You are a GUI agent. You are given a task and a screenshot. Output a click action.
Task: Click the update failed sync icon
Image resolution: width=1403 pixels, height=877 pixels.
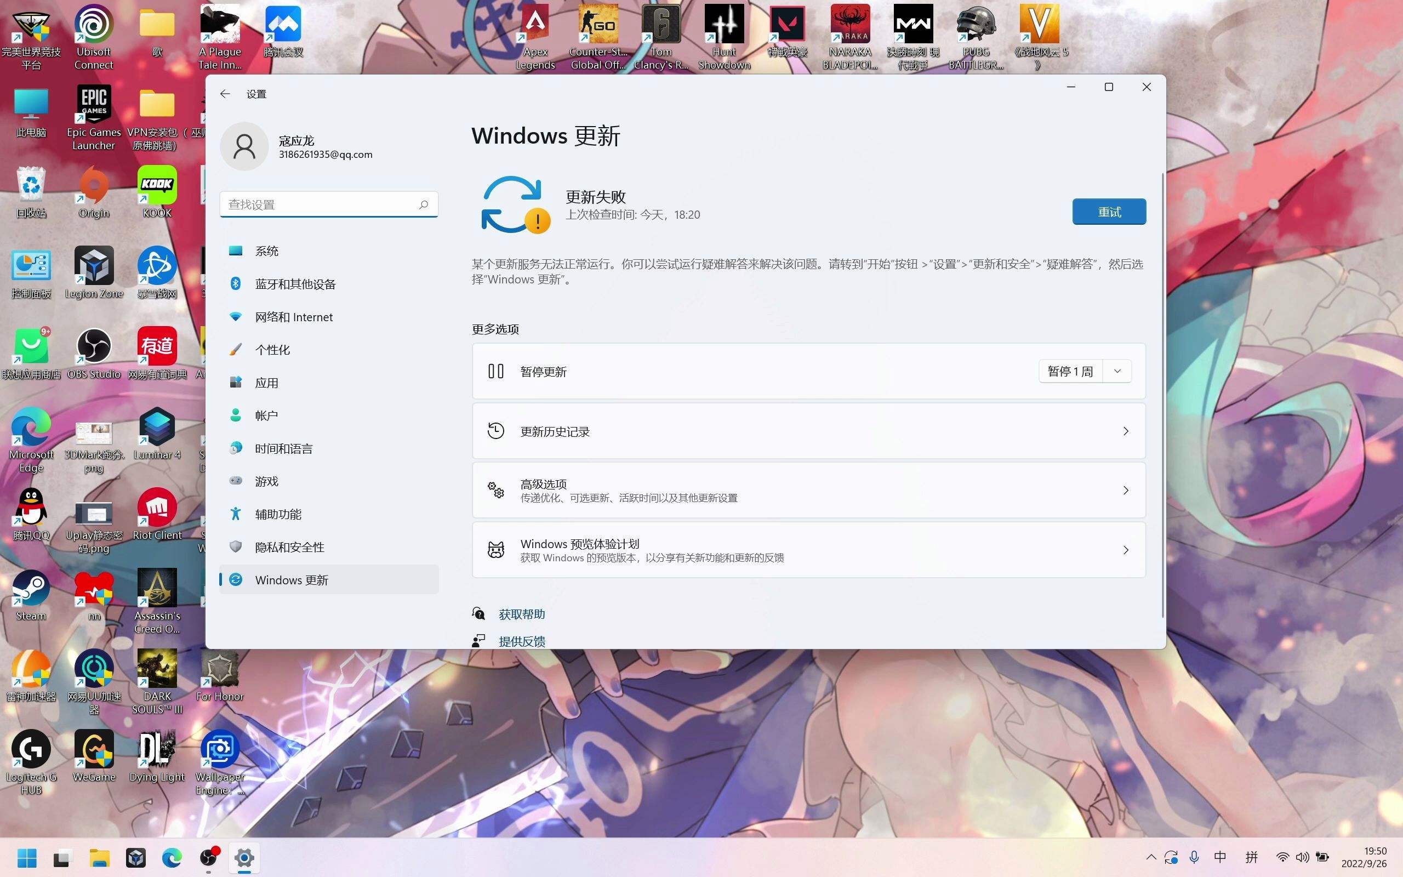point(515,205)
